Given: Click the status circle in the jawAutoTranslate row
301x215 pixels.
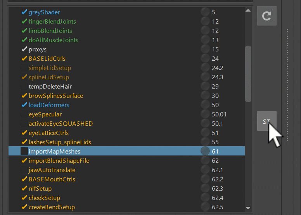Looking at the screenshot, I should point(205,170).
